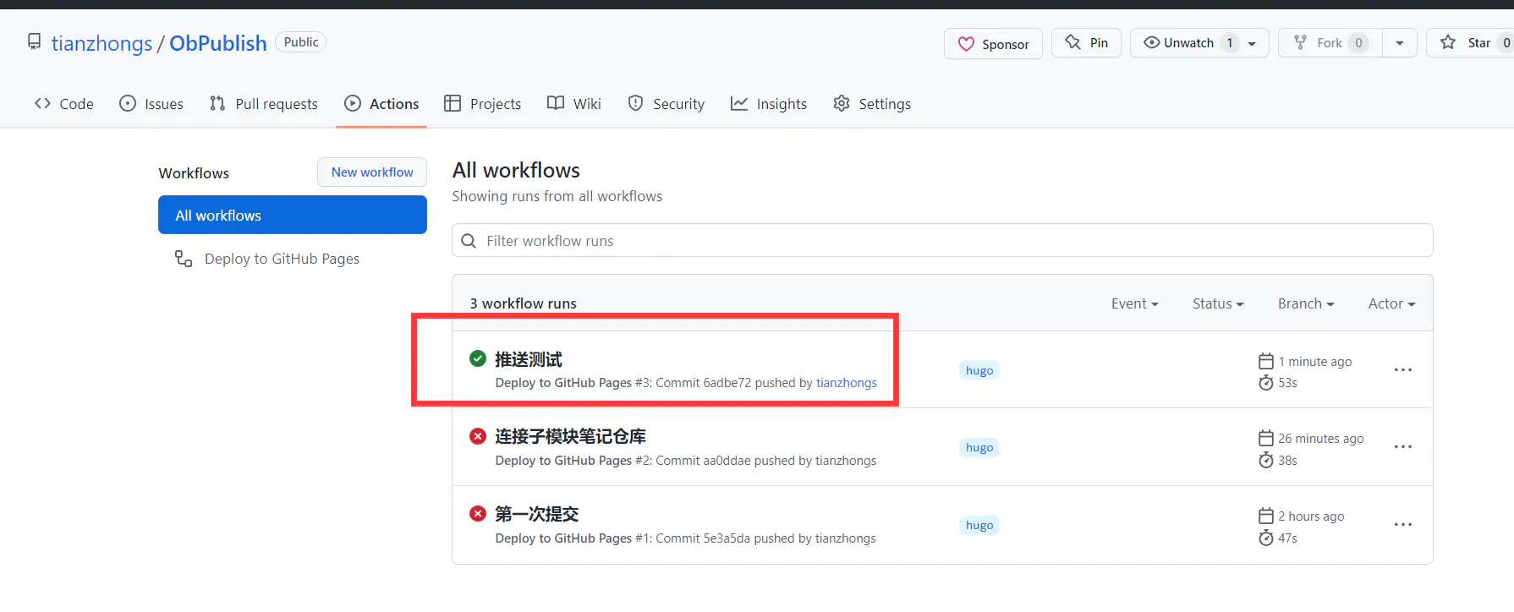Screen dimensions: 1514x612
Task: Click the stopwatch icon beside 53s
Action: point(1266,383)
